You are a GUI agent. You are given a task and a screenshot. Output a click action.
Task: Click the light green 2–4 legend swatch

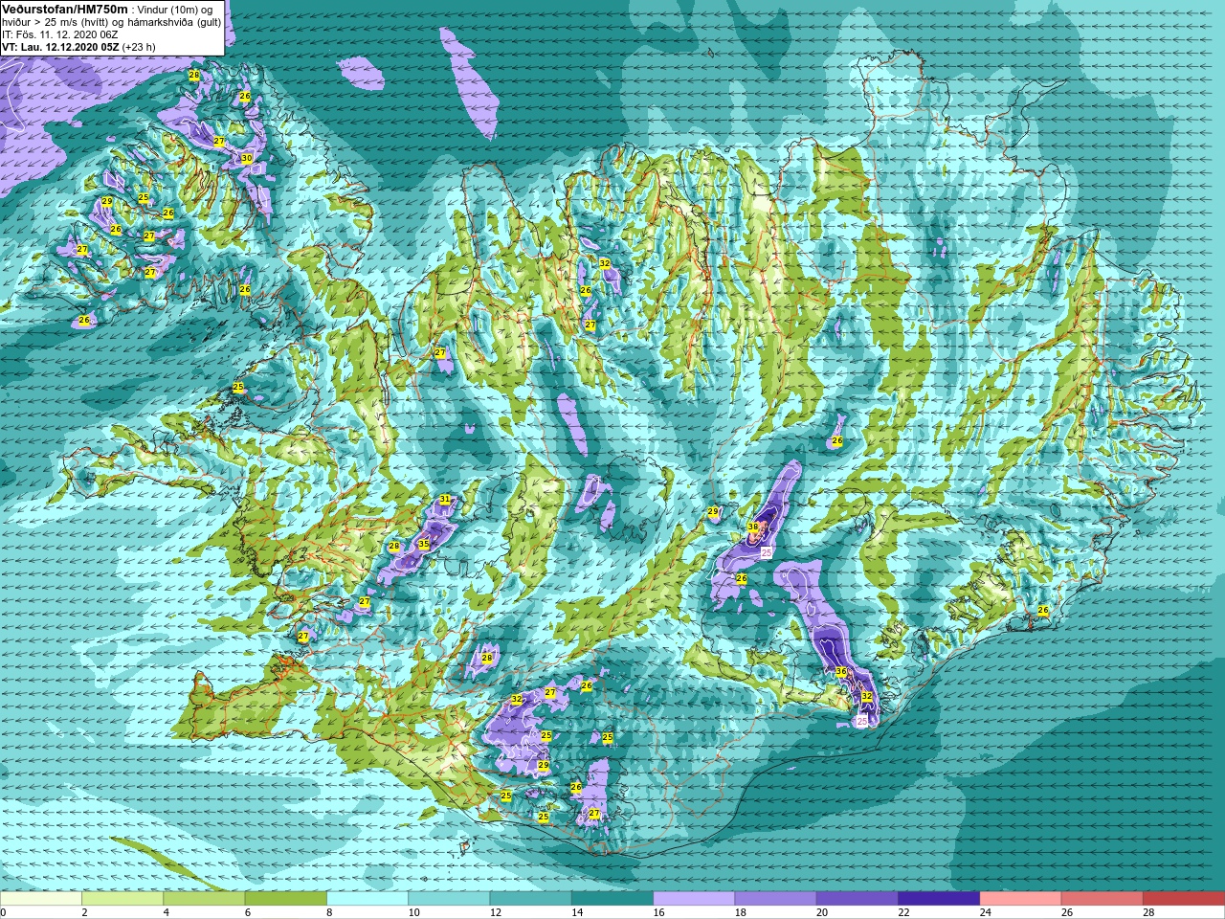(x=122, y=898)
